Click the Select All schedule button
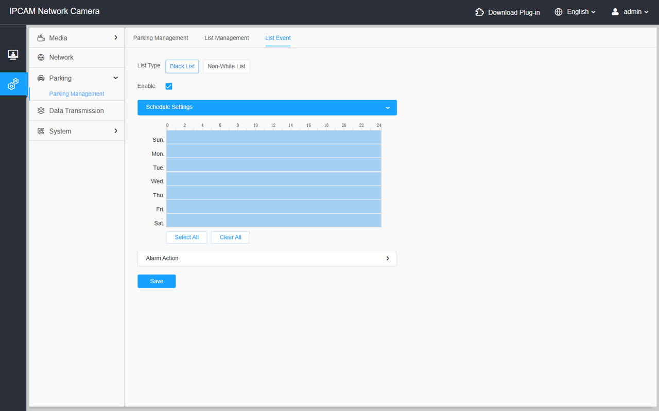The height and width of the screenshot is (411, 659). point(186,237)
